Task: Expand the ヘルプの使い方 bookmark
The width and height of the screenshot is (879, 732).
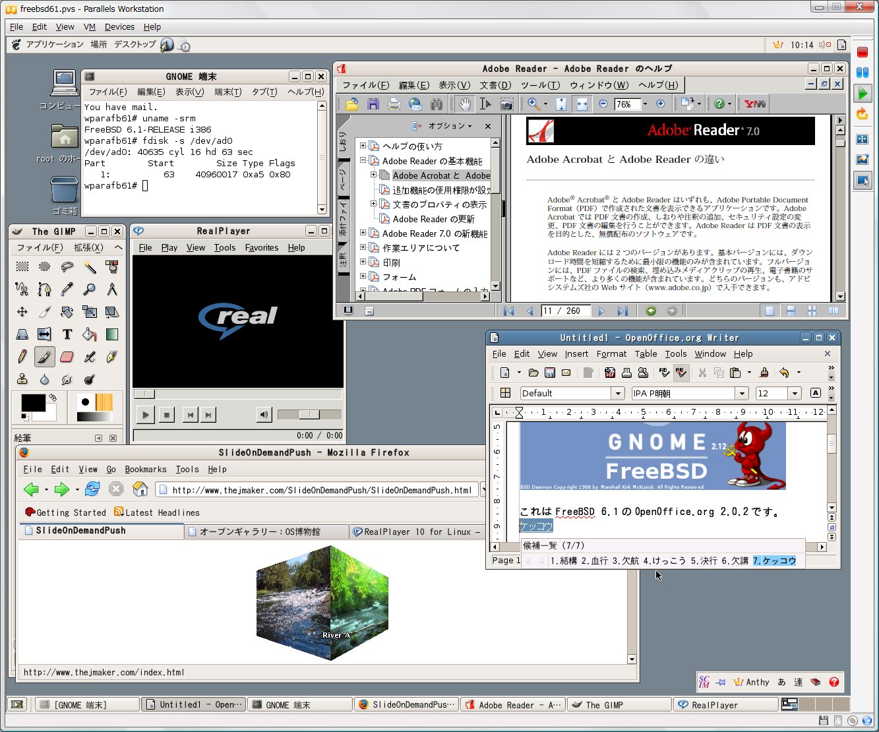Action: [x=363, y=145]
